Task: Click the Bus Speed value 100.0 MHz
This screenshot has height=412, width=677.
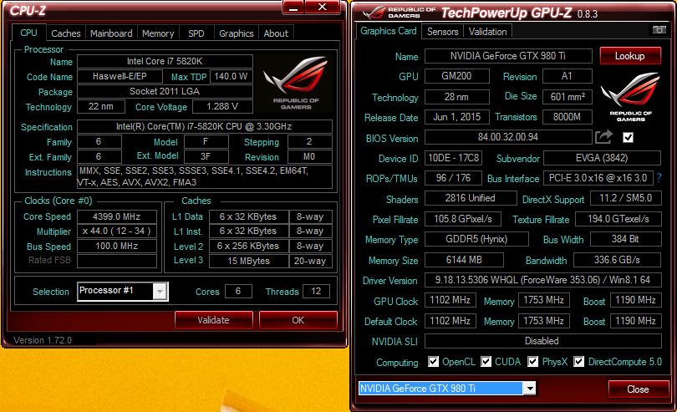Action: [x=116, y=247]
